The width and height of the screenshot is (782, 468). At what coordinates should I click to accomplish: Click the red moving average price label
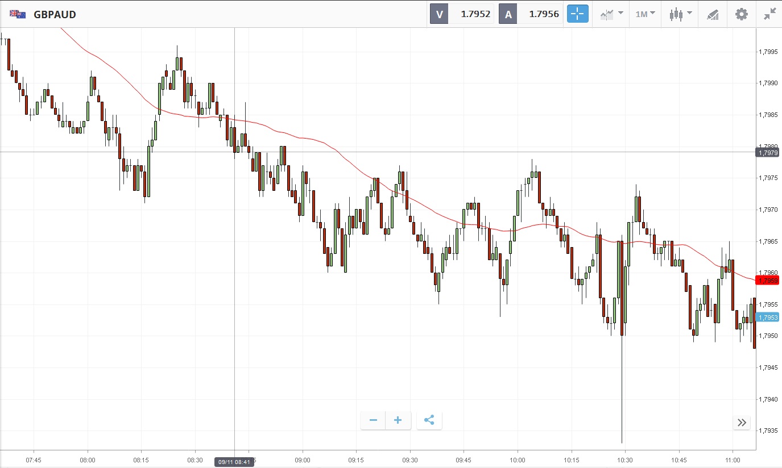[767, 280]
